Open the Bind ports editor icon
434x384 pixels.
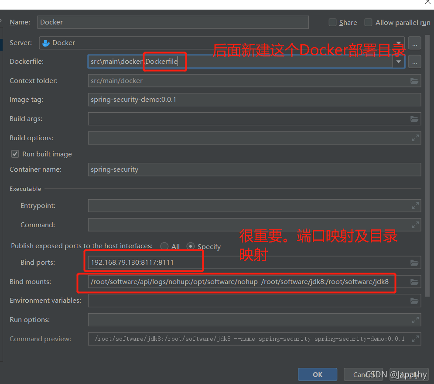tap(414, 263)
